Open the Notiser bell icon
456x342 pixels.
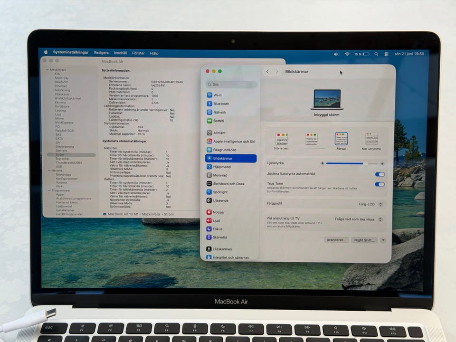(209, 212)
